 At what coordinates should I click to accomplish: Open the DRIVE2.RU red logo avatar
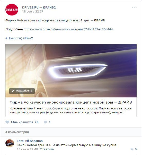(x=12, y=10)
